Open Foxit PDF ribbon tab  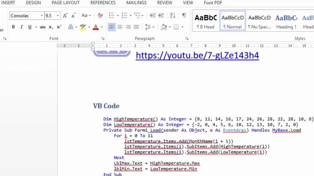213,3
